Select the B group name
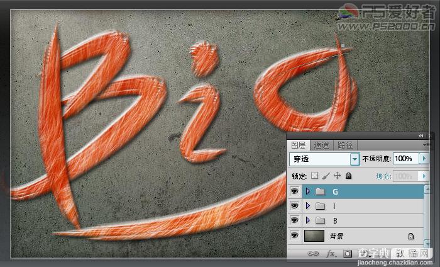 [x=335, y=221]
